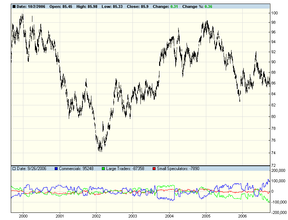Click the black square beside Date: 10/2/2006
The image size is (288, 220).
tap(14, 6)
